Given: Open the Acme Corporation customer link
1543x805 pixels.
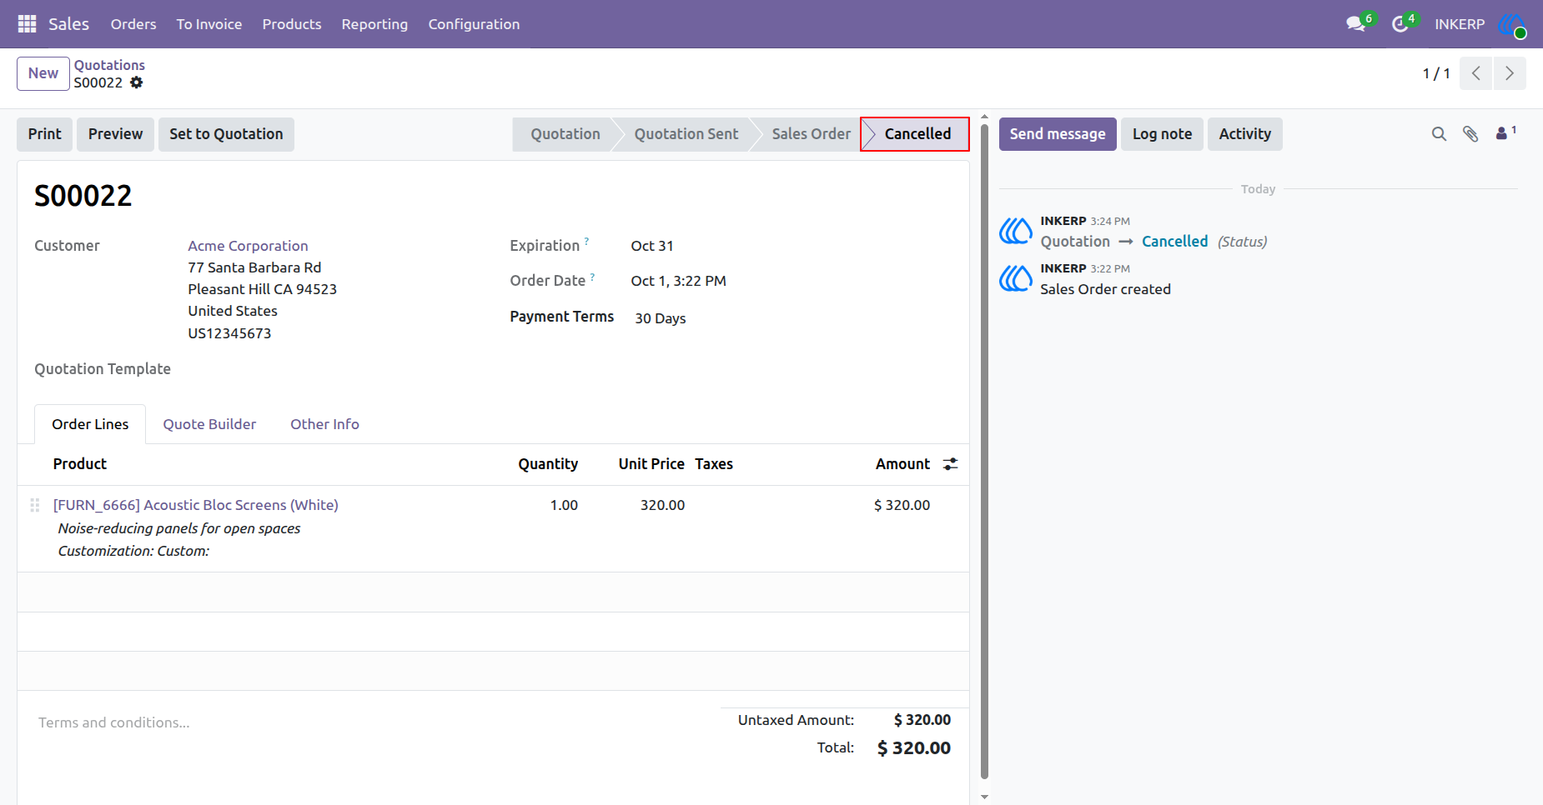Looking at the screenshot, I should click(248, 246).
